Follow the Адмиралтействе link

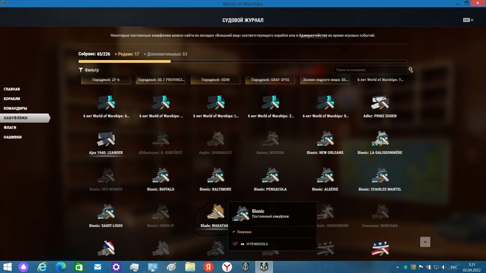[313, 36]
